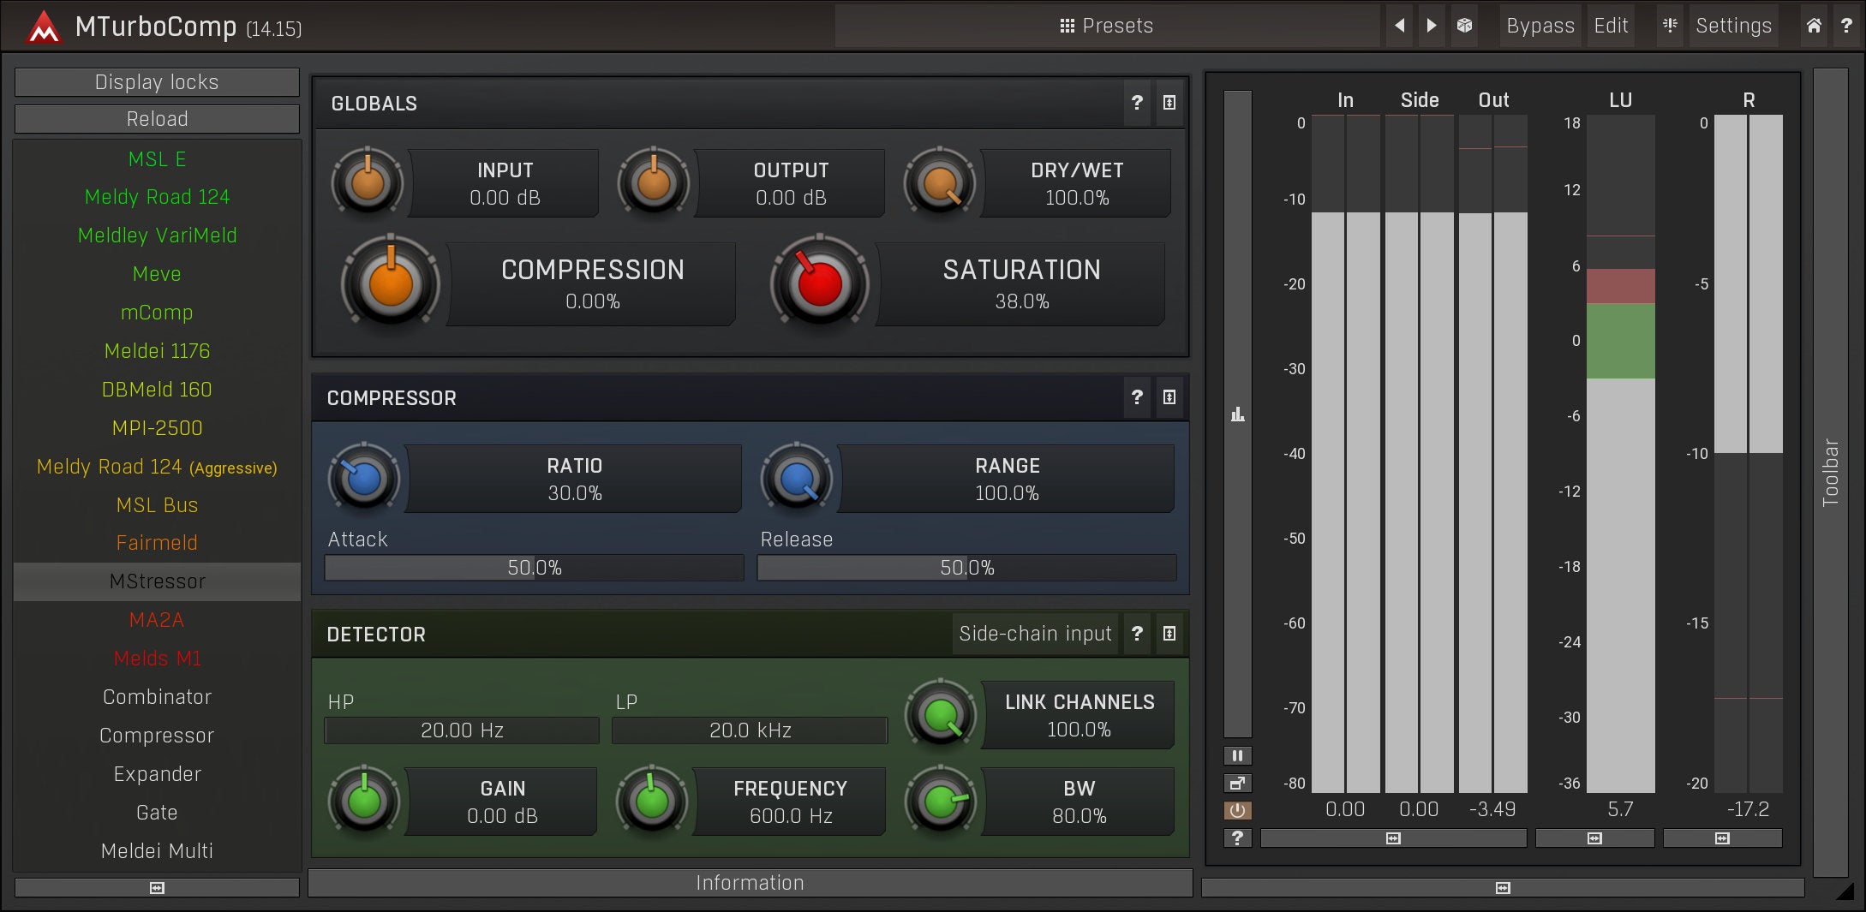Open the Settings button
The image size is (1866, 912).
click(x=1732, y=26)
